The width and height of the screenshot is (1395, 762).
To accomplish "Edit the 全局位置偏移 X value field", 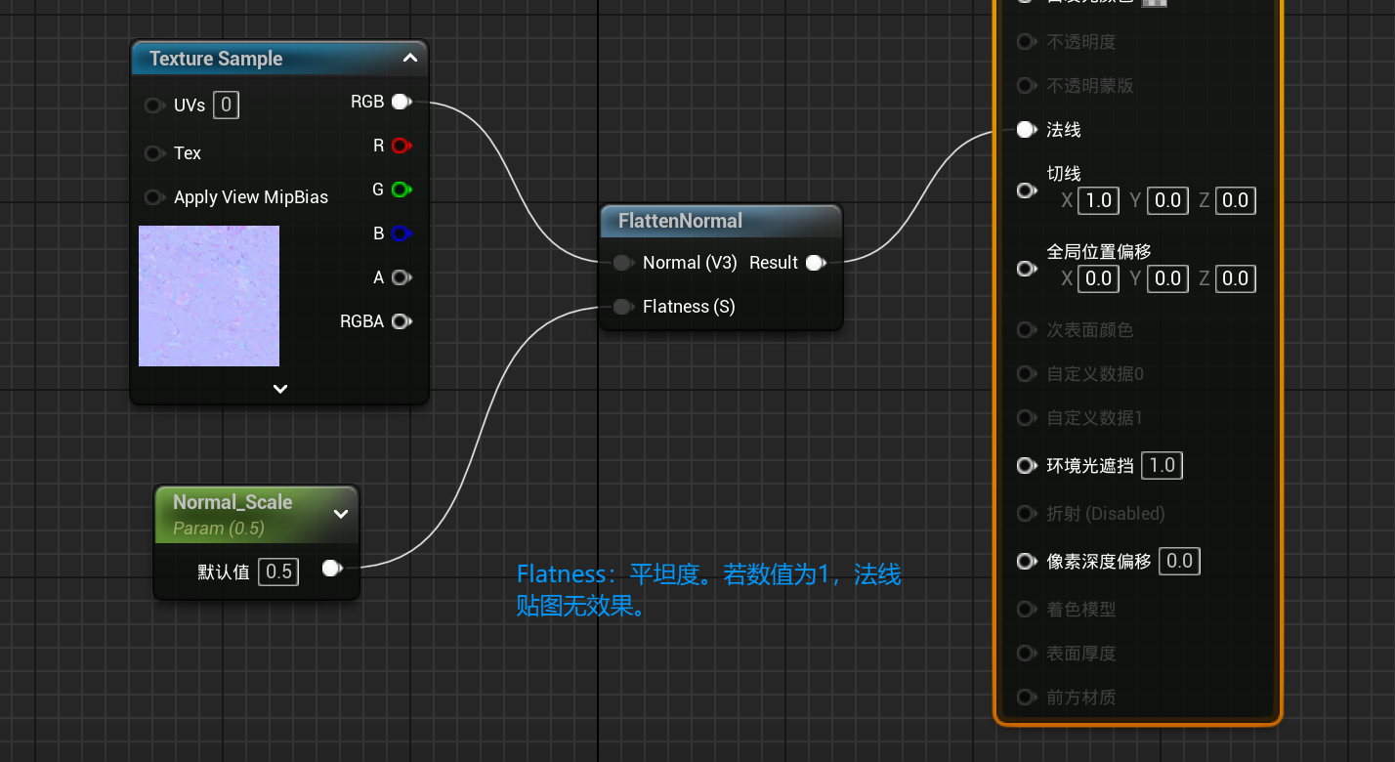I will pos(1098,278).
